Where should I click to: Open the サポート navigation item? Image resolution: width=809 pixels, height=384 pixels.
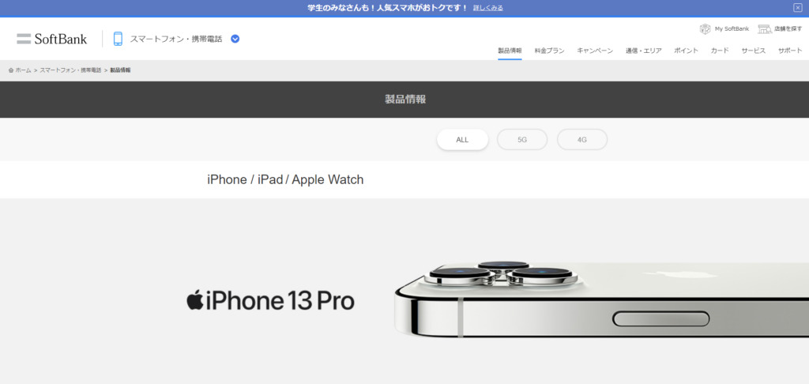[x=790, y=51]
